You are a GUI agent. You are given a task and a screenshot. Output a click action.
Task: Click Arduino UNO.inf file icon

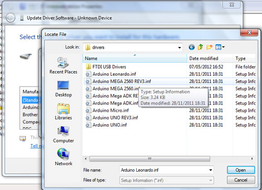pos(89,125)
